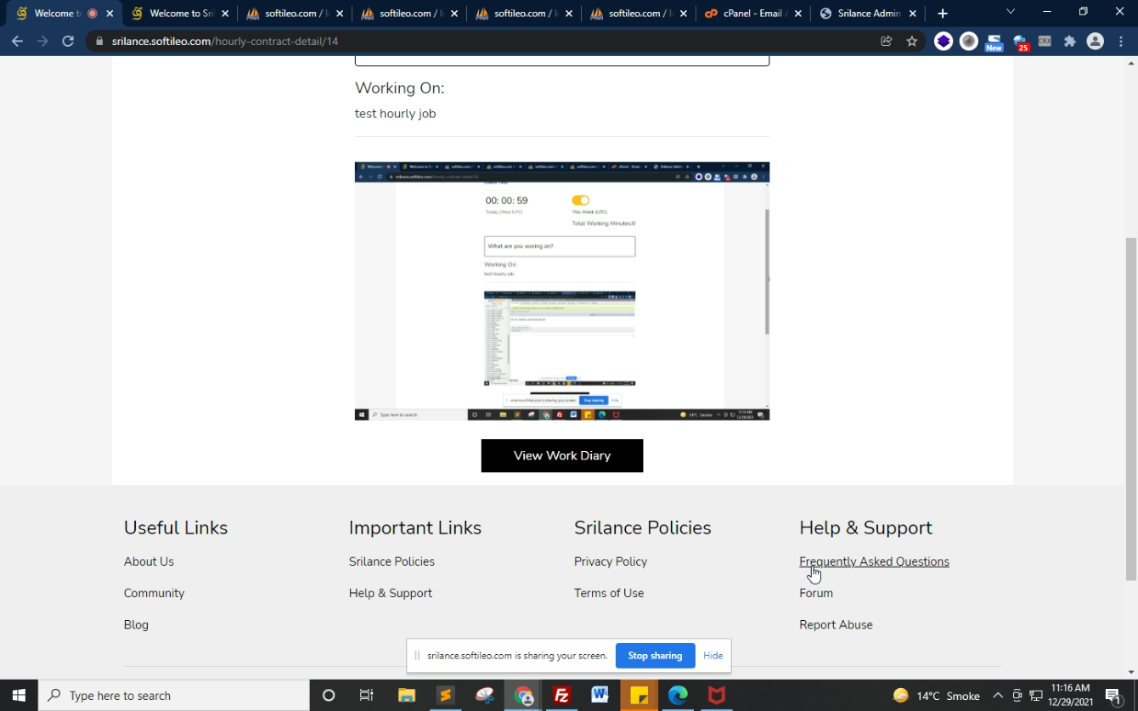
Task: Open the Privacy Policy link
Action: coord(610,561)
